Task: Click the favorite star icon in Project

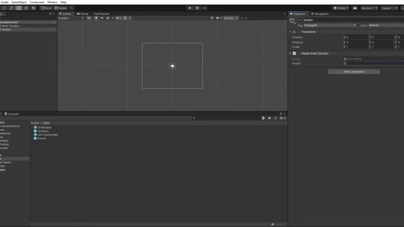Action: [275, 118]
